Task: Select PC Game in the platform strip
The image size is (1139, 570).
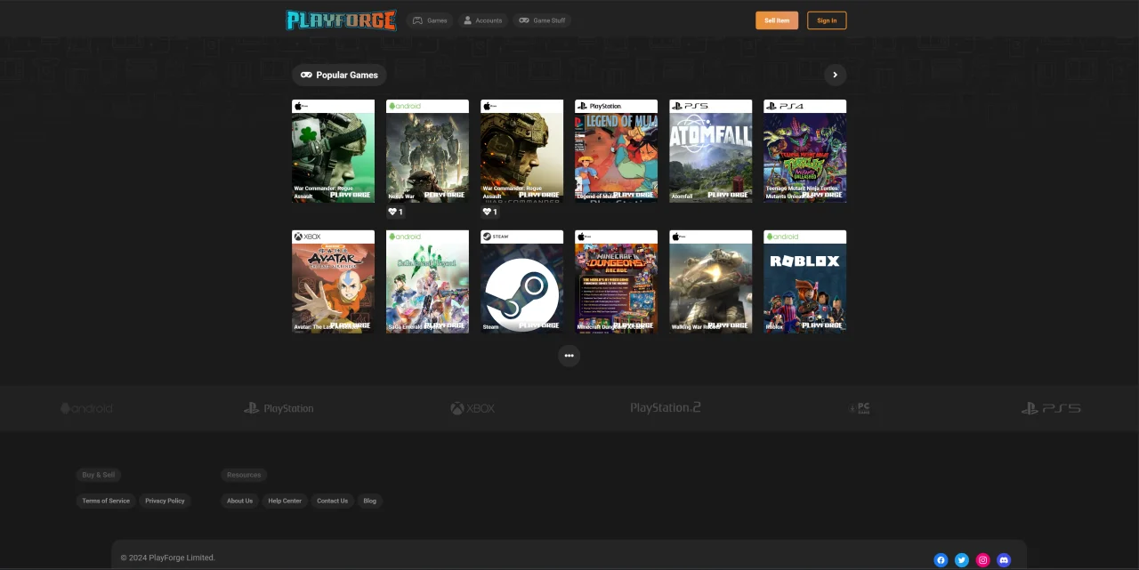Action: pyautogui.click(x=860, y=408)
